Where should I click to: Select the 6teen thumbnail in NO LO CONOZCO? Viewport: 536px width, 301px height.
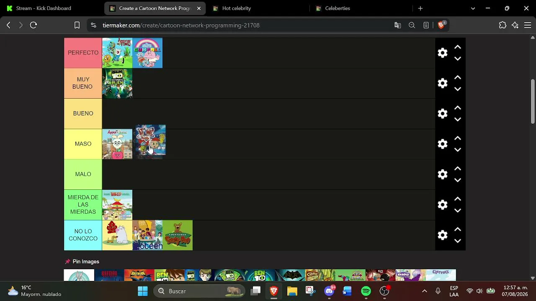(x=147, y=235)
